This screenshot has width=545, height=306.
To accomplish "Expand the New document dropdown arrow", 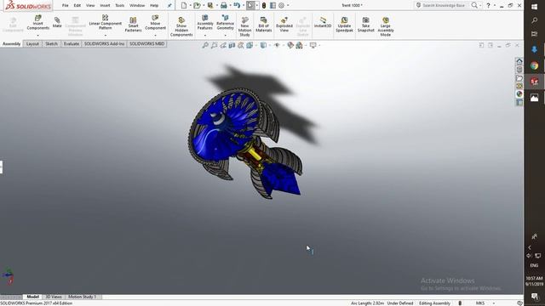I will (190, 5).
